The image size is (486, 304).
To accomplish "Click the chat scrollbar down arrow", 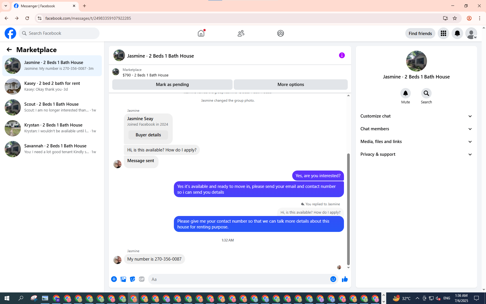I will (x=348, y=268).
